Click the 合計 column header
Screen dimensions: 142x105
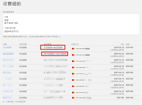128,44
